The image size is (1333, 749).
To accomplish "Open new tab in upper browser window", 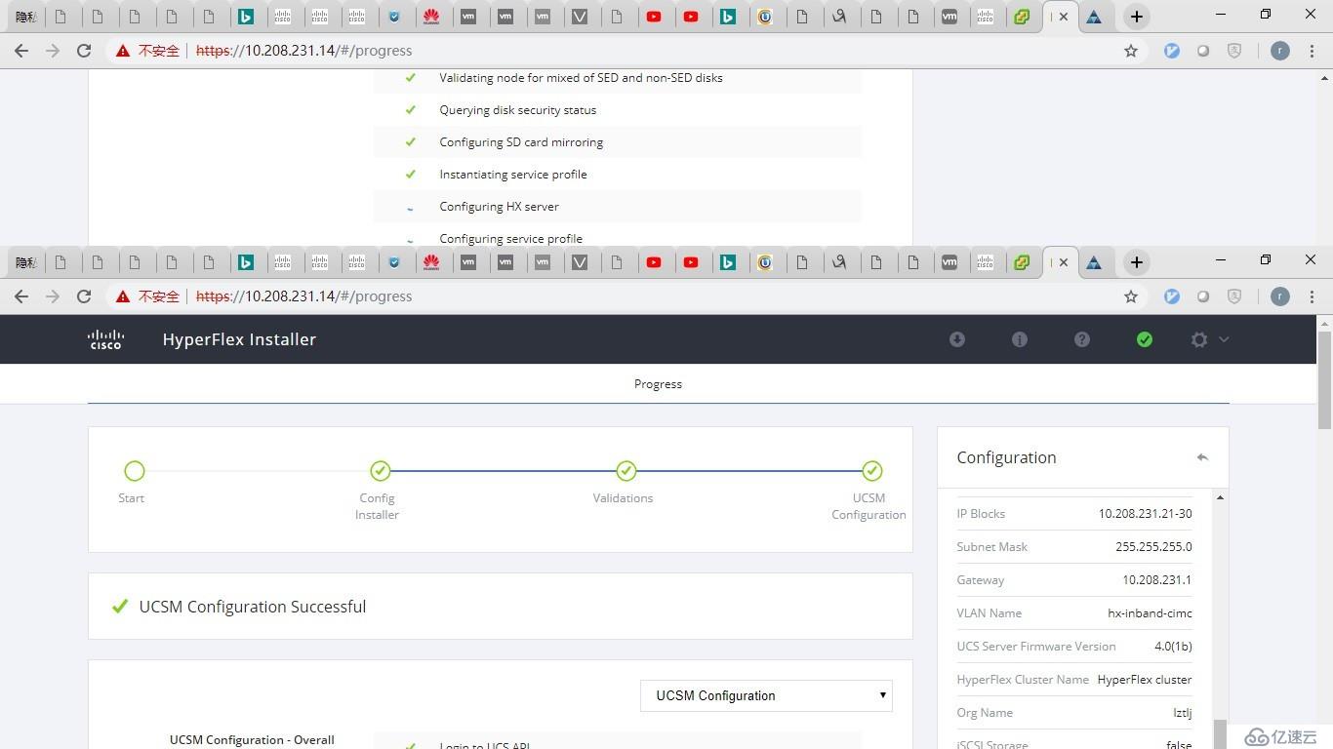I will pos(1136,17).
